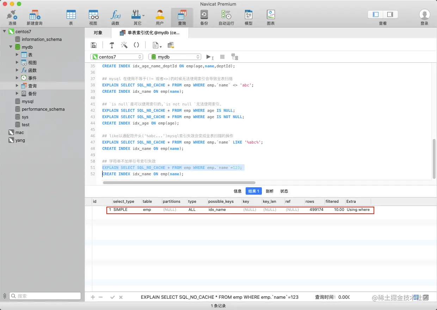Click the Extra column header
The image size is (437, 310).
[358, 201]
